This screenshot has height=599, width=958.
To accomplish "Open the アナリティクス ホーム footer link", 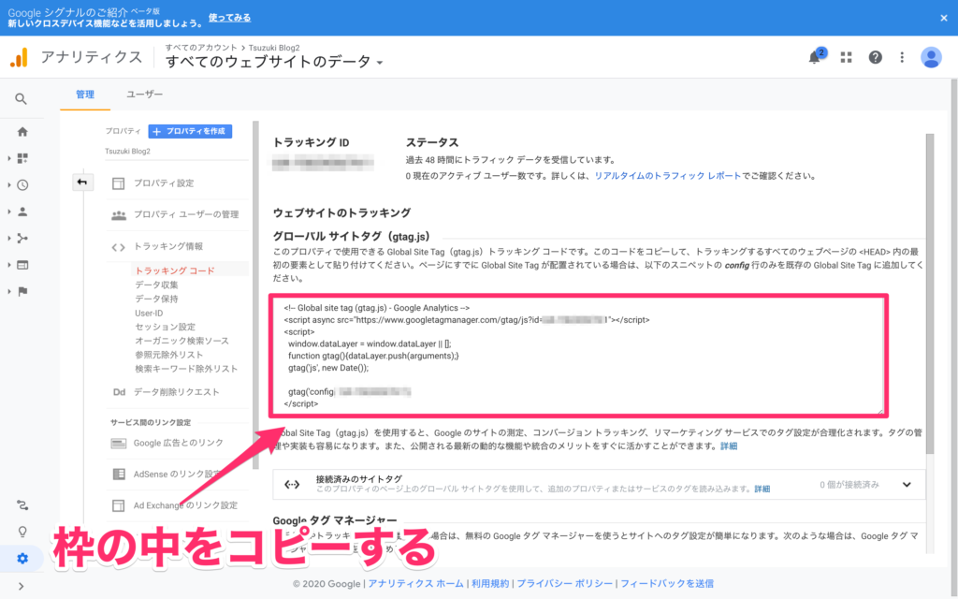I will 416,584.
